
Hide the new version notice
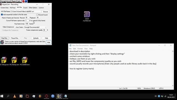[49, 42]
